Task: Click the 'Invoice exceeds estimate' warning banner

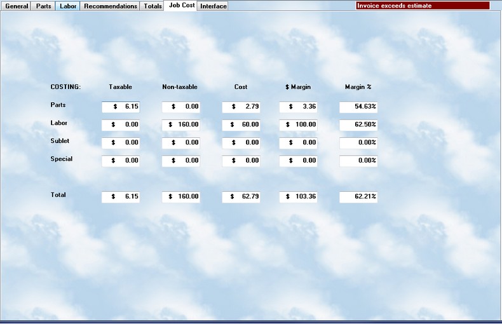Action: coord(423,6)
